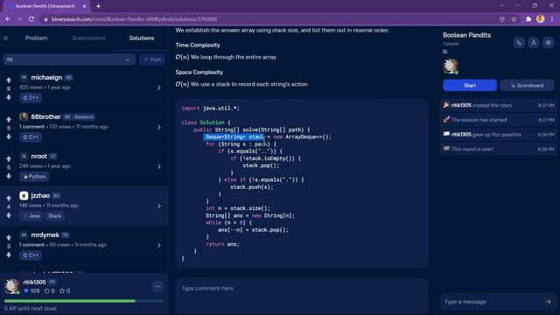Screen dimensions: 560x315
Task: Click the voice call phone icon
Action: click(519, 43)
